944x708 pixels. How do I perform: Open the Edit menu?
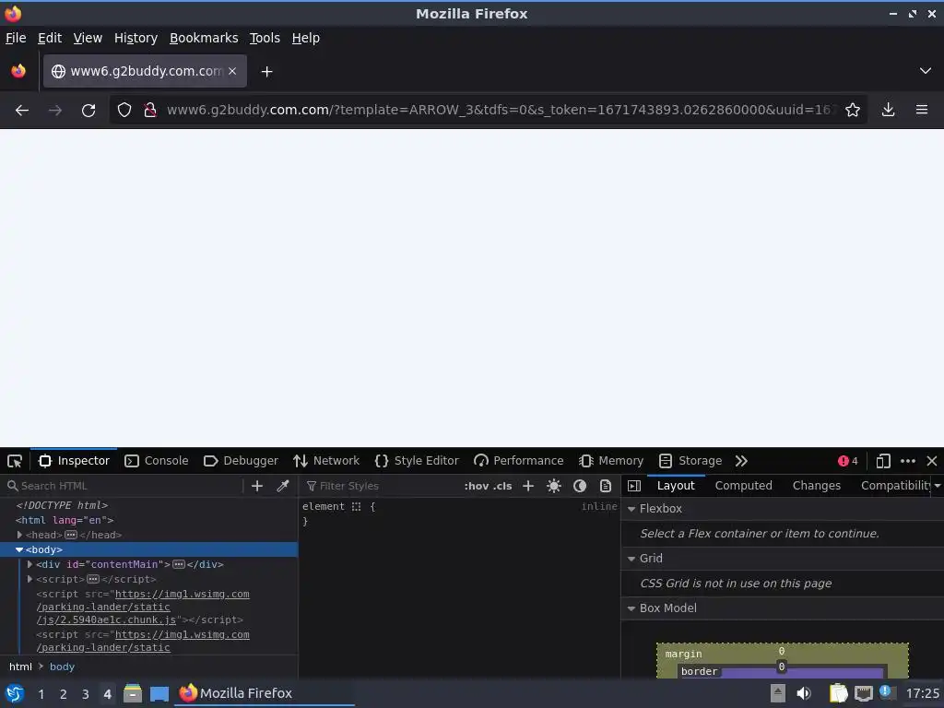click(50, 38)
